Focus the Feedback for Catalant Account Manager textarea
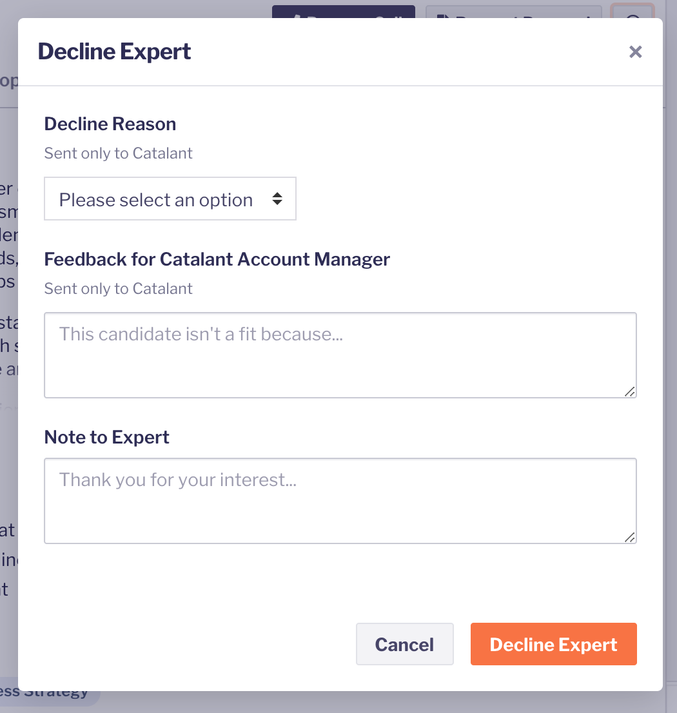 340,355
